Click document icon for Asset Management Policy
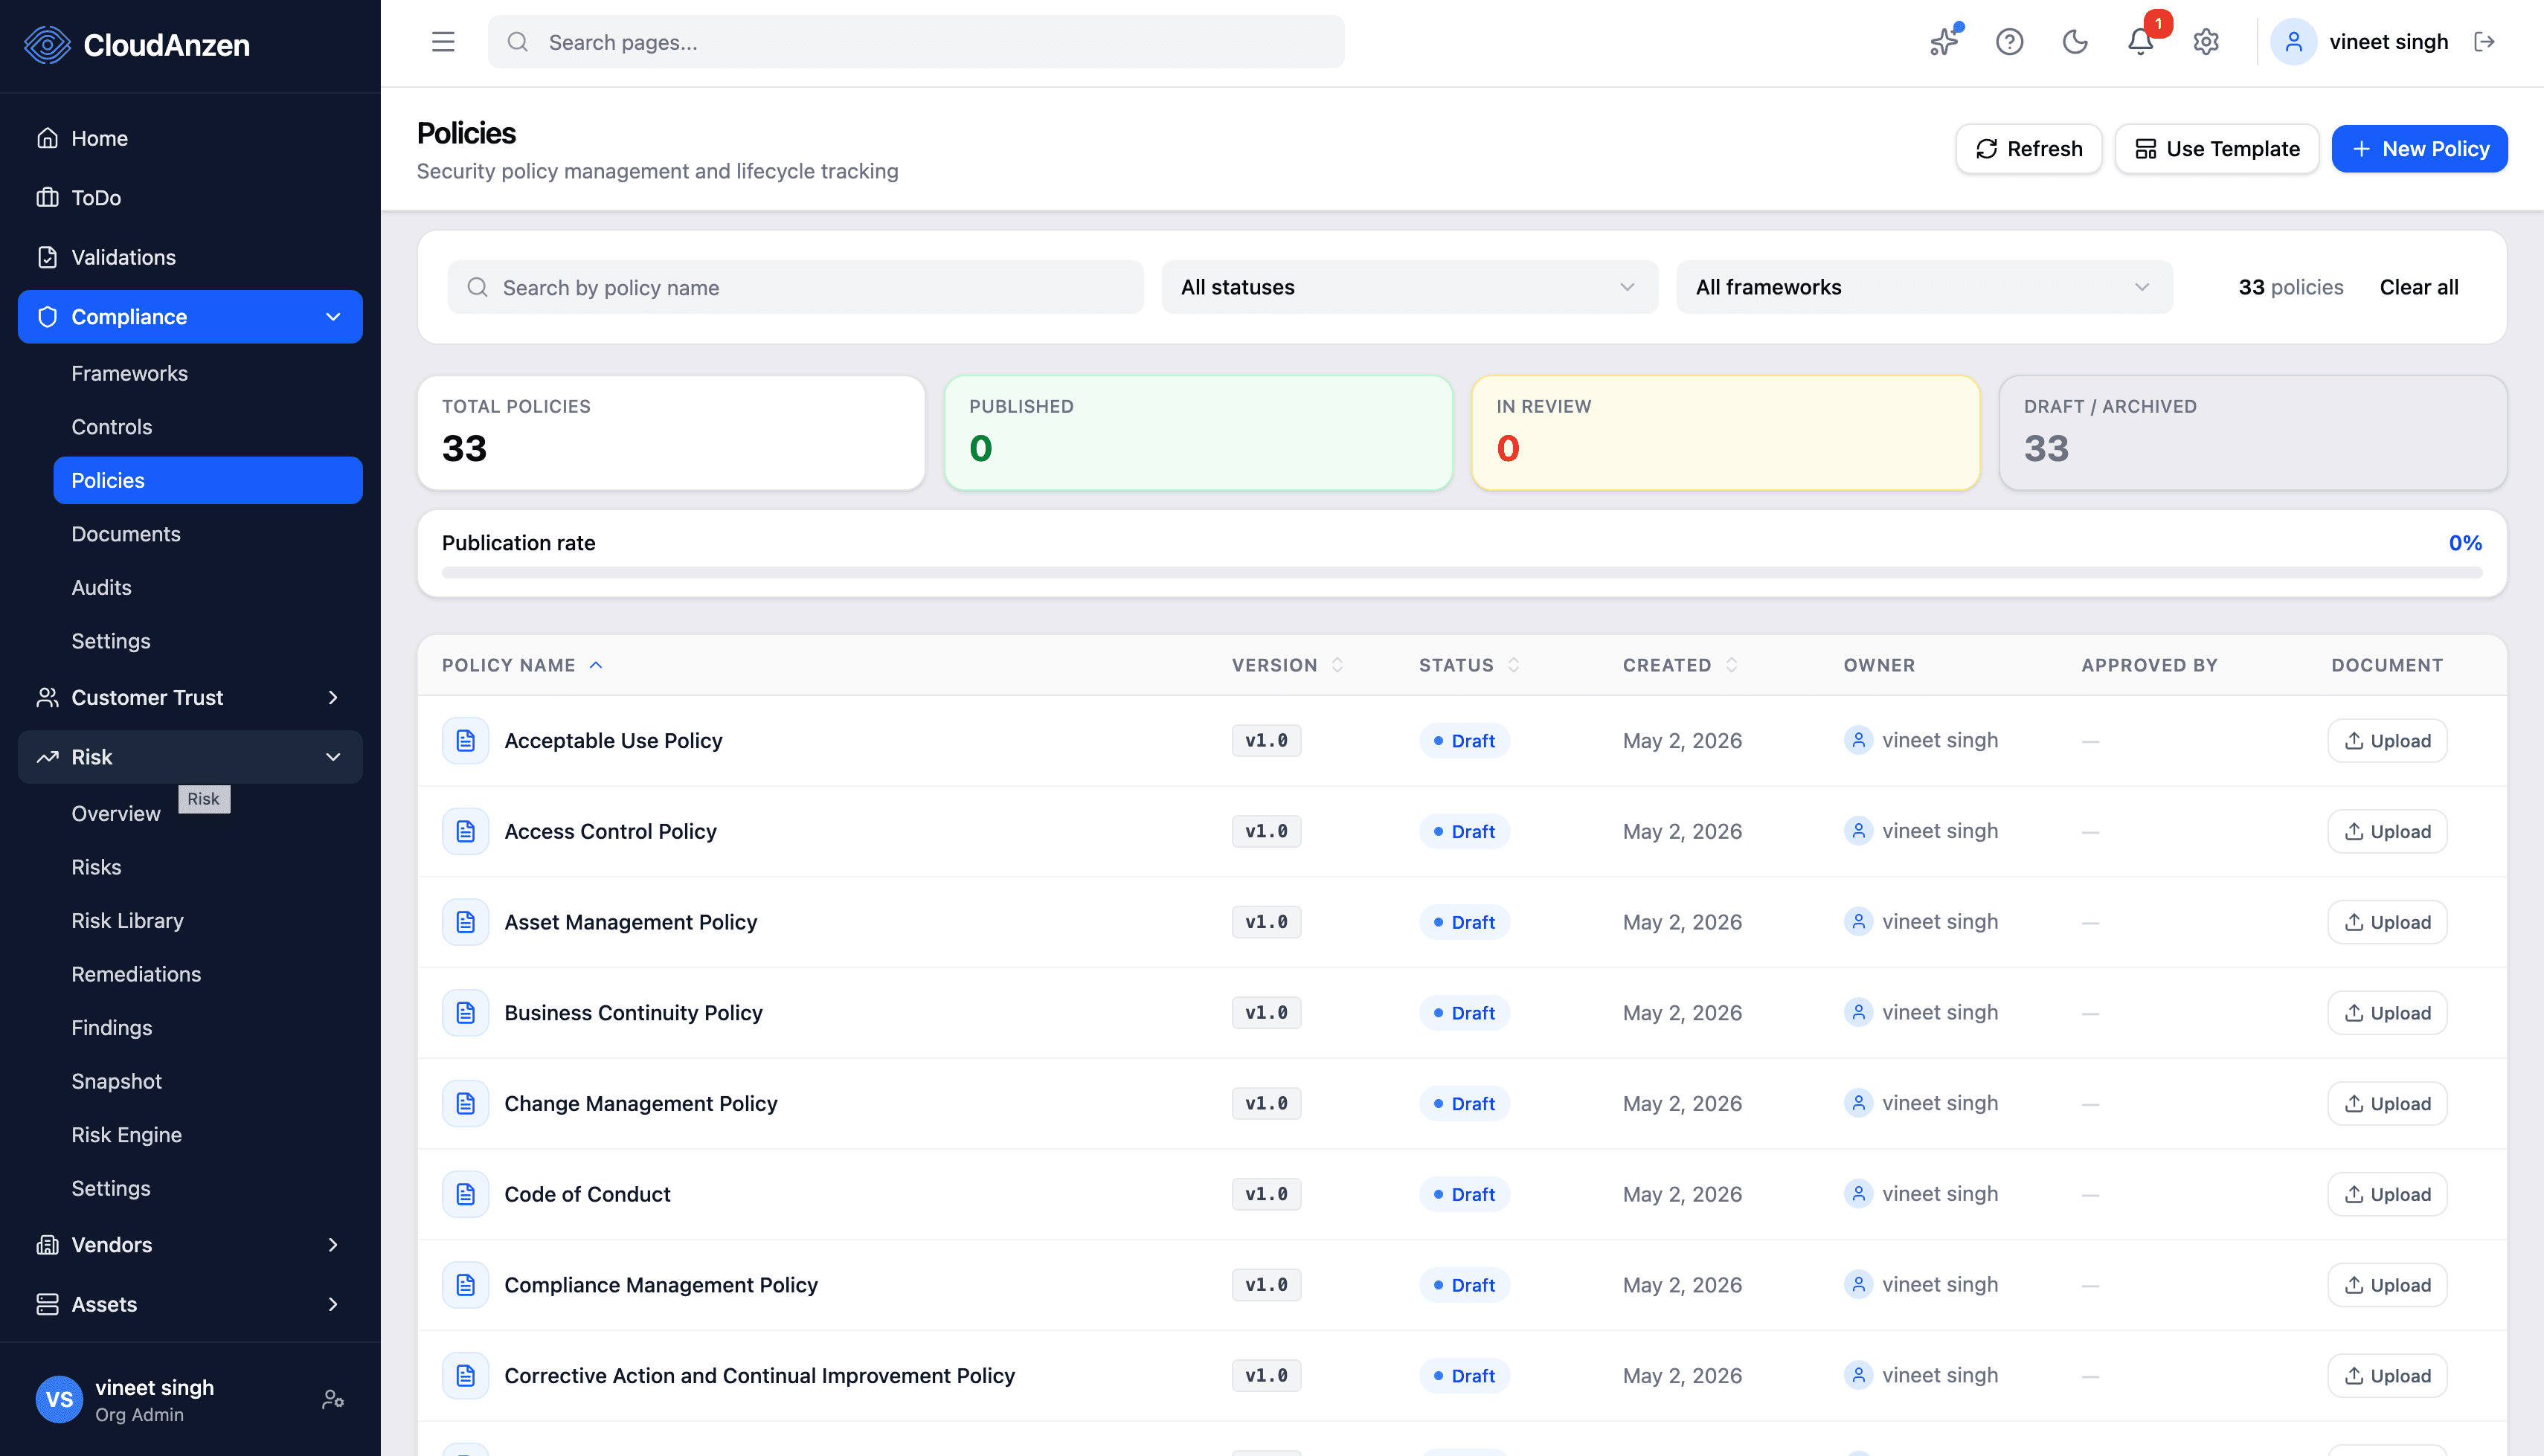Screen dimensions: 2544x1456 tap(465, 922)
